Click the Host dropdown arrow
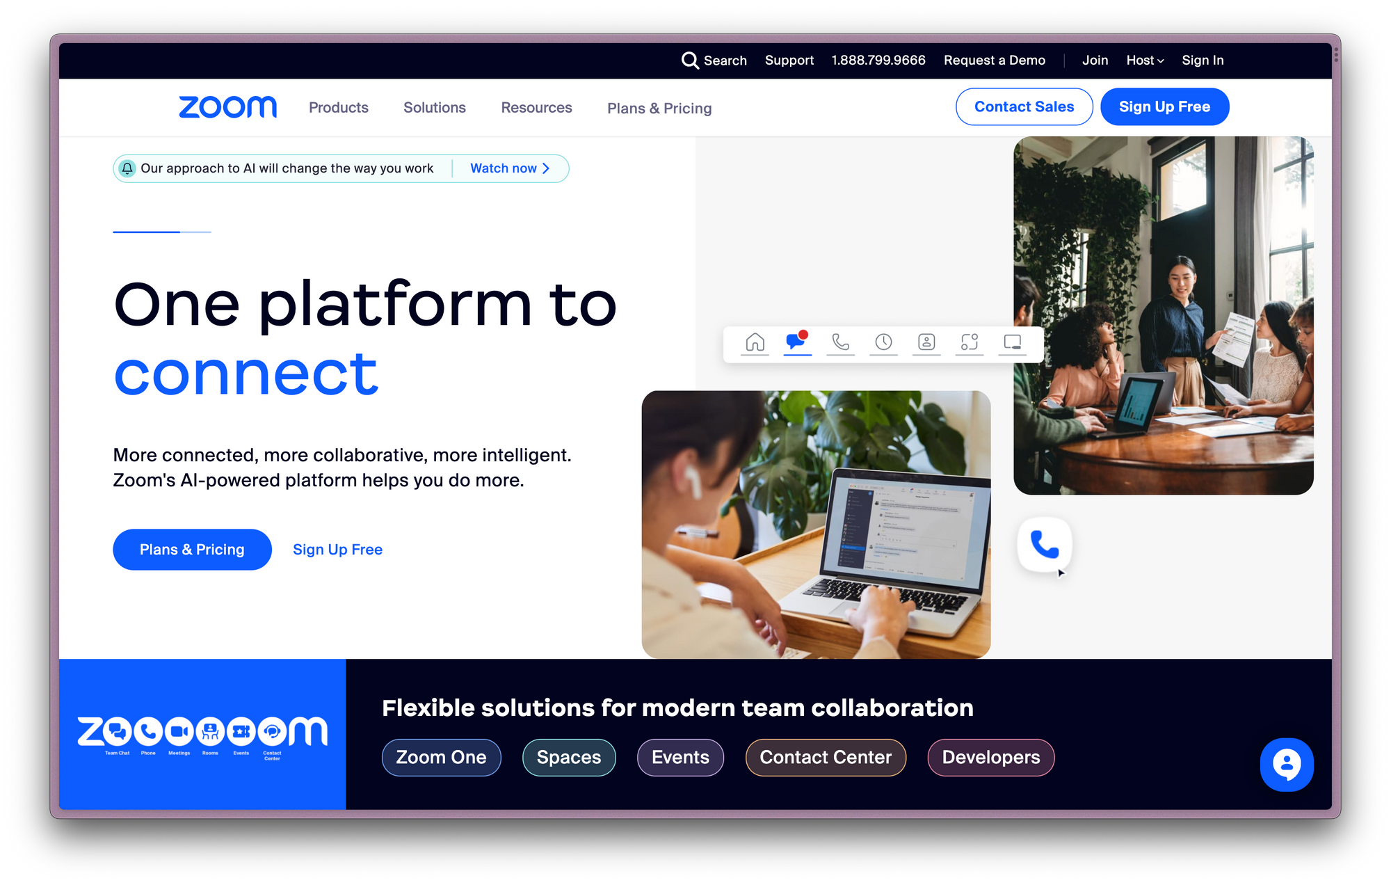 point(1158,61)
